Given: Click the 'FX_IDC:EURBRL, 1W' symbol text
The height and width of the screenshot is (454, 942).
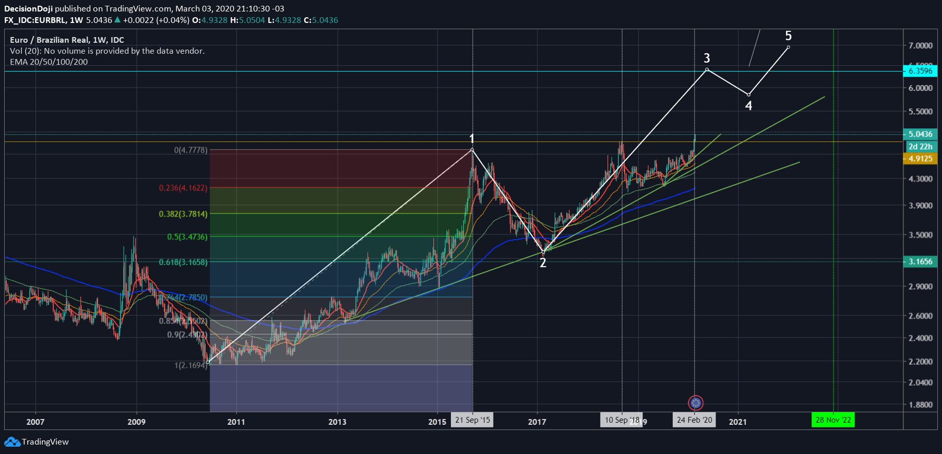Looking at the screenshot, I should tap(43, 20).
